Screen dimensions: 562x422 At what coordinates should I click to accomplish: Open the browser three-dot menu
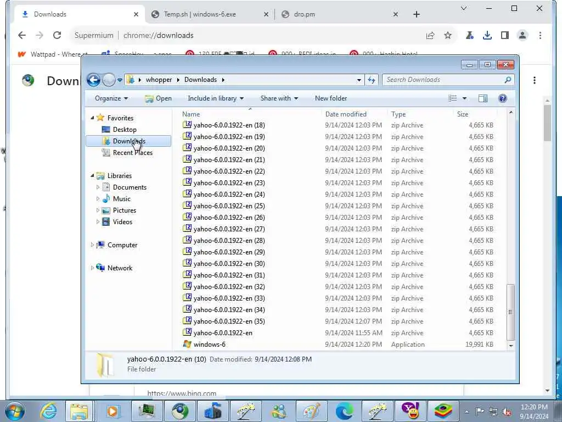click(540, 35)
